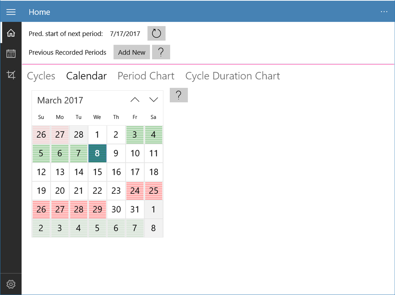395x295 pixels.
Task: Open the calendar help question mark
Action: pos(179,95)
